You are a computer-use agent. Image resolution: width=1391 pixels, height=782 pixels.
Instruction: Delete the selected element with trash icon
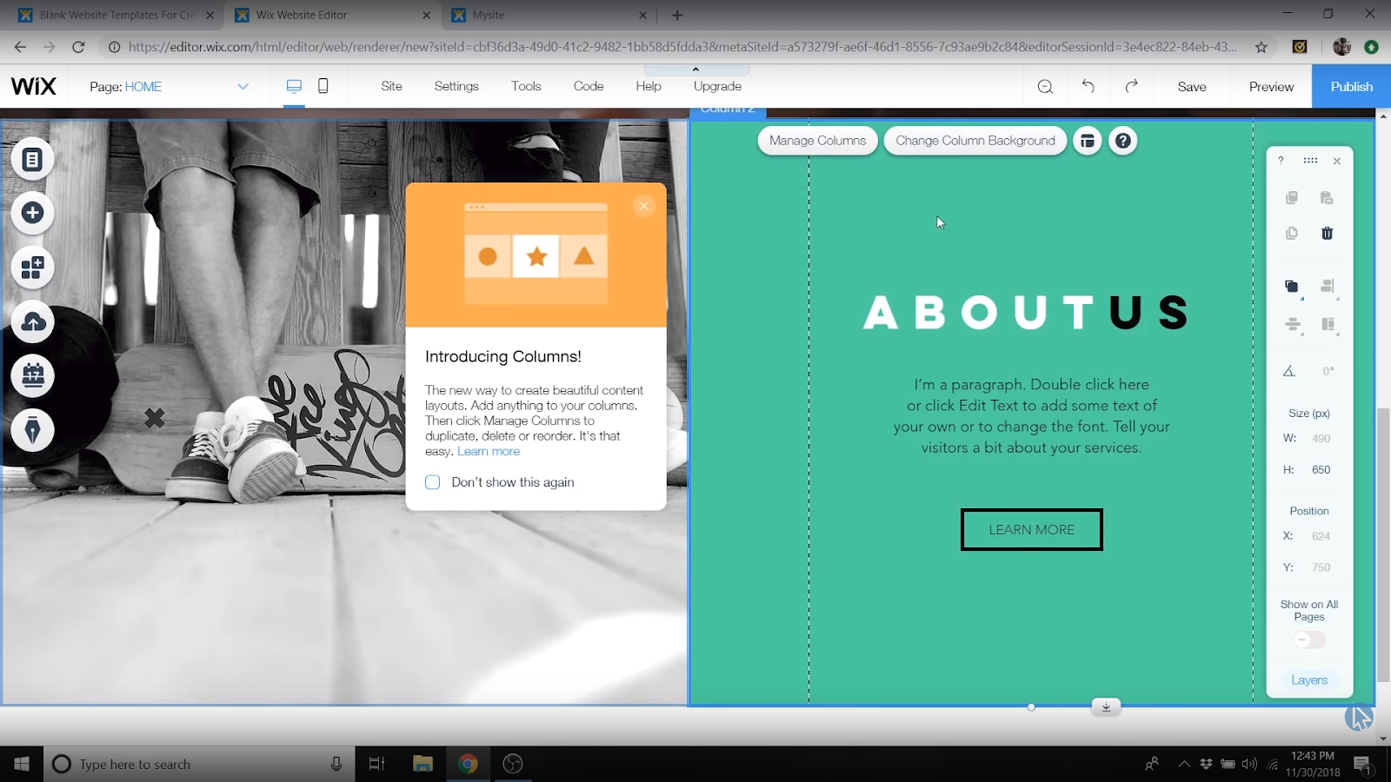[x=1327, y=233]
